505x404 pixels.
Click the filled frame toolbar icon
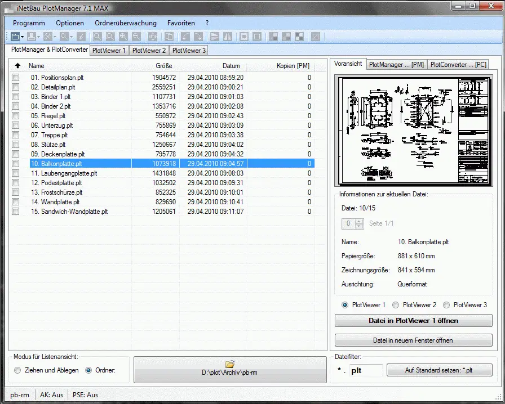[244, 37]
